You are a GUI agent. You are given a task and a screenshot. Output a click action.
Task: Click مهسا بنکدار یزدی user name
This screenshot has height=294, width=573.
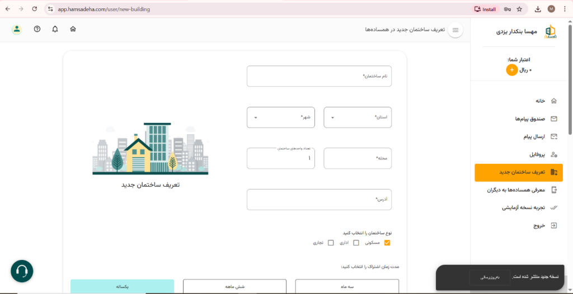pos(516,32)
